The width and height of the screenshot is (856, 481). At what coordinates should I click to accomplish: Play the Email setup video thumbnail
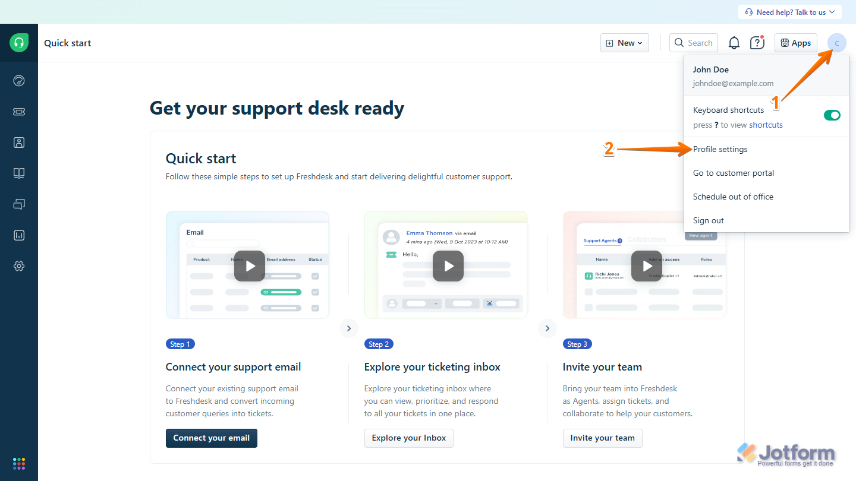click(249, 266)
